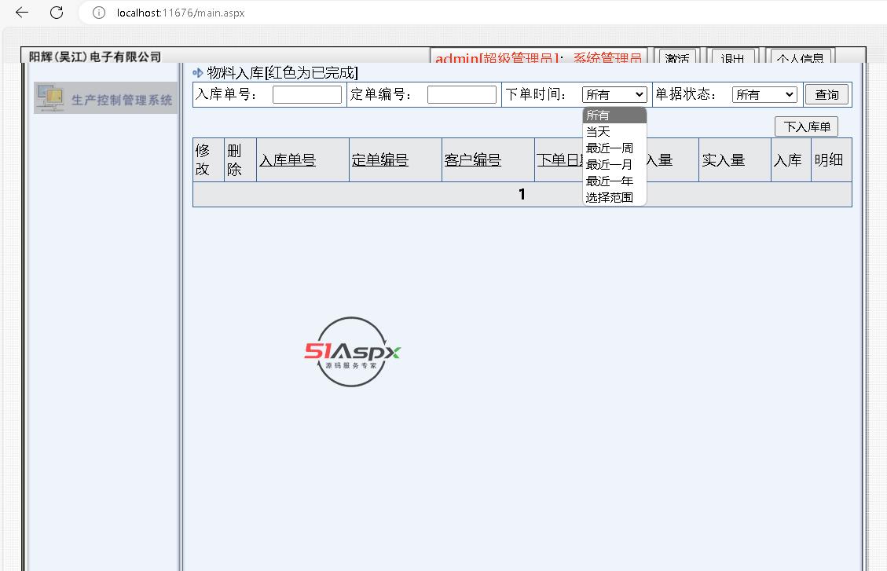Reload the page with refresh icon
Image resolution: width=887 pixels, height=571 pixels.
point(57,13)
